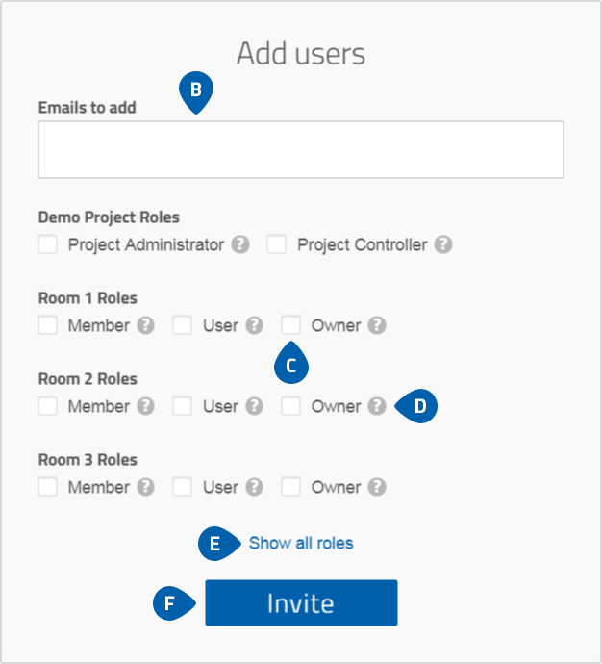
Task: Expand the Show all roles link
Action: (301, 543)
